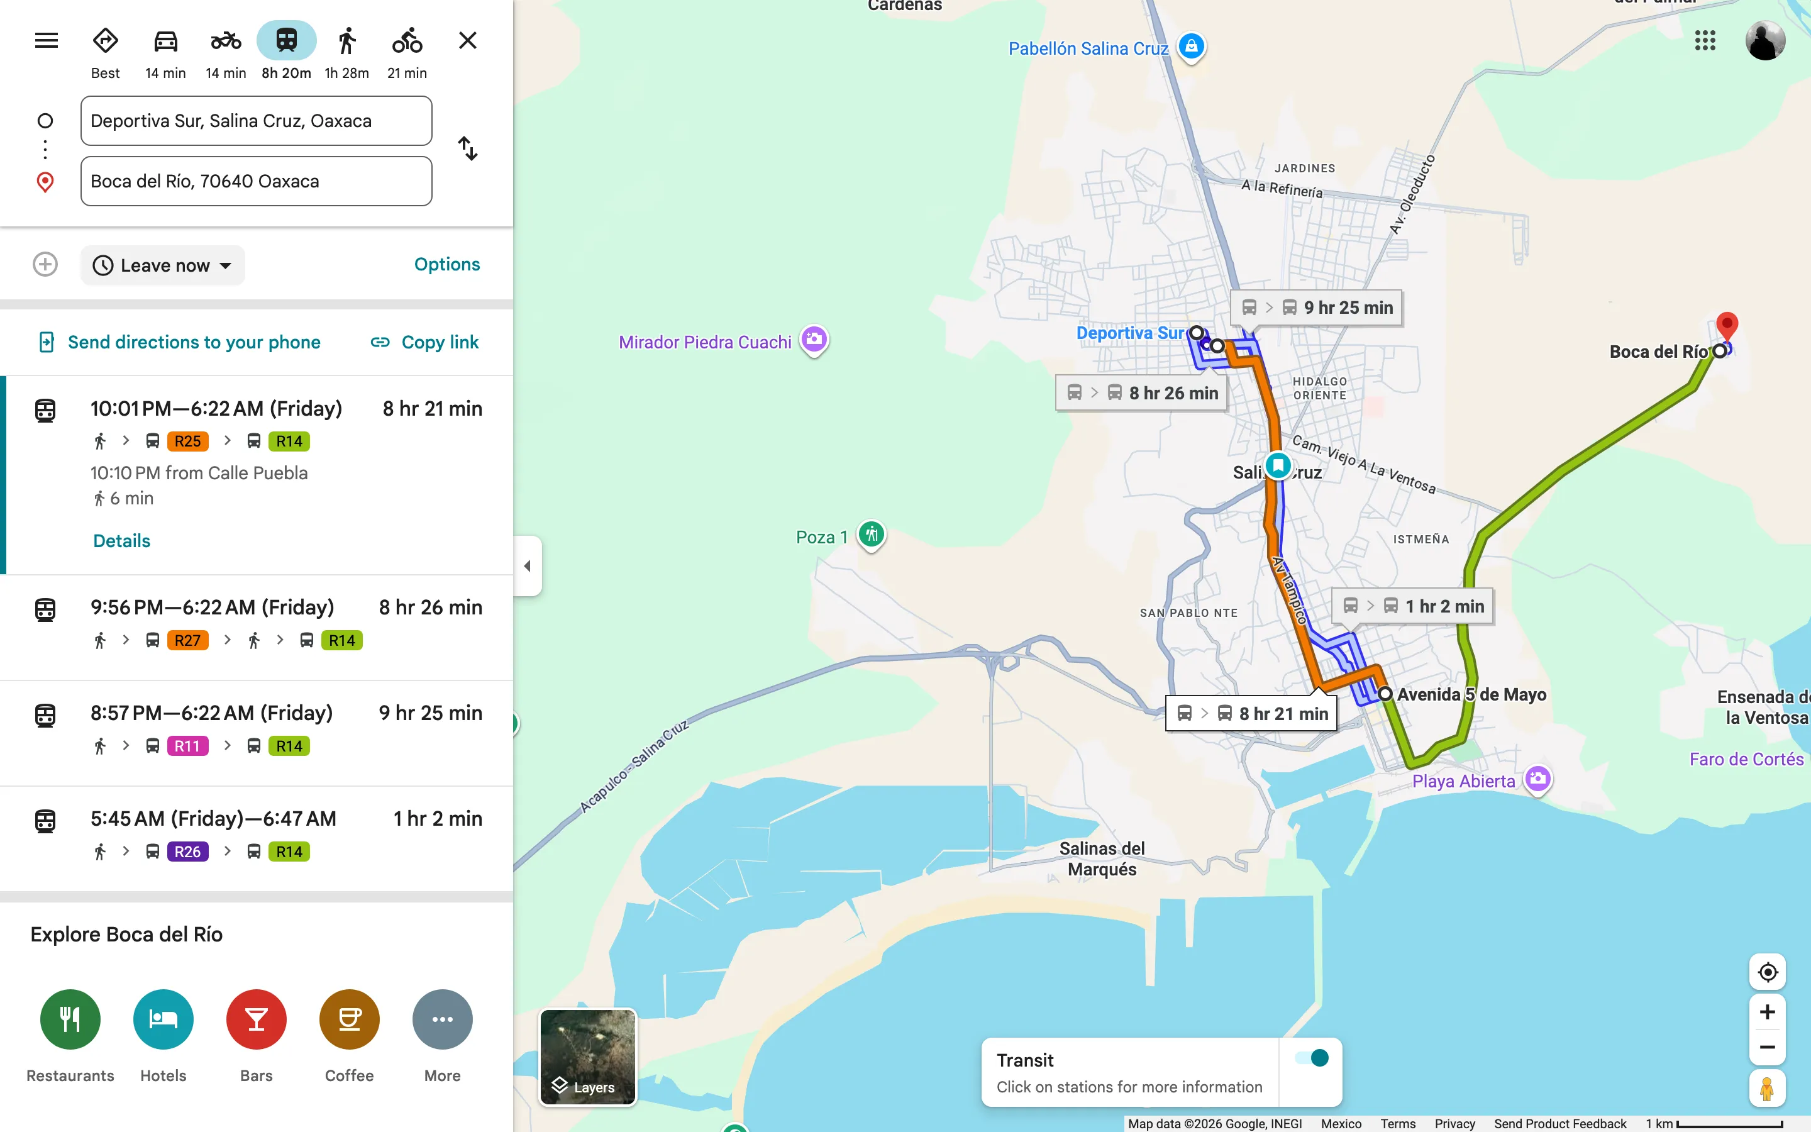1811x1132 pixels.
Task: Copy link to directions
Action: click(424, 342)
